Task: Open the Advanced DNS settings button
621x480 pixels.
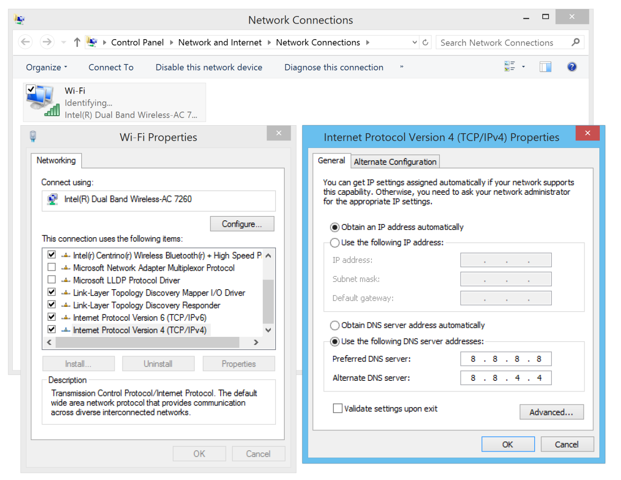Action: pos(551,412)
